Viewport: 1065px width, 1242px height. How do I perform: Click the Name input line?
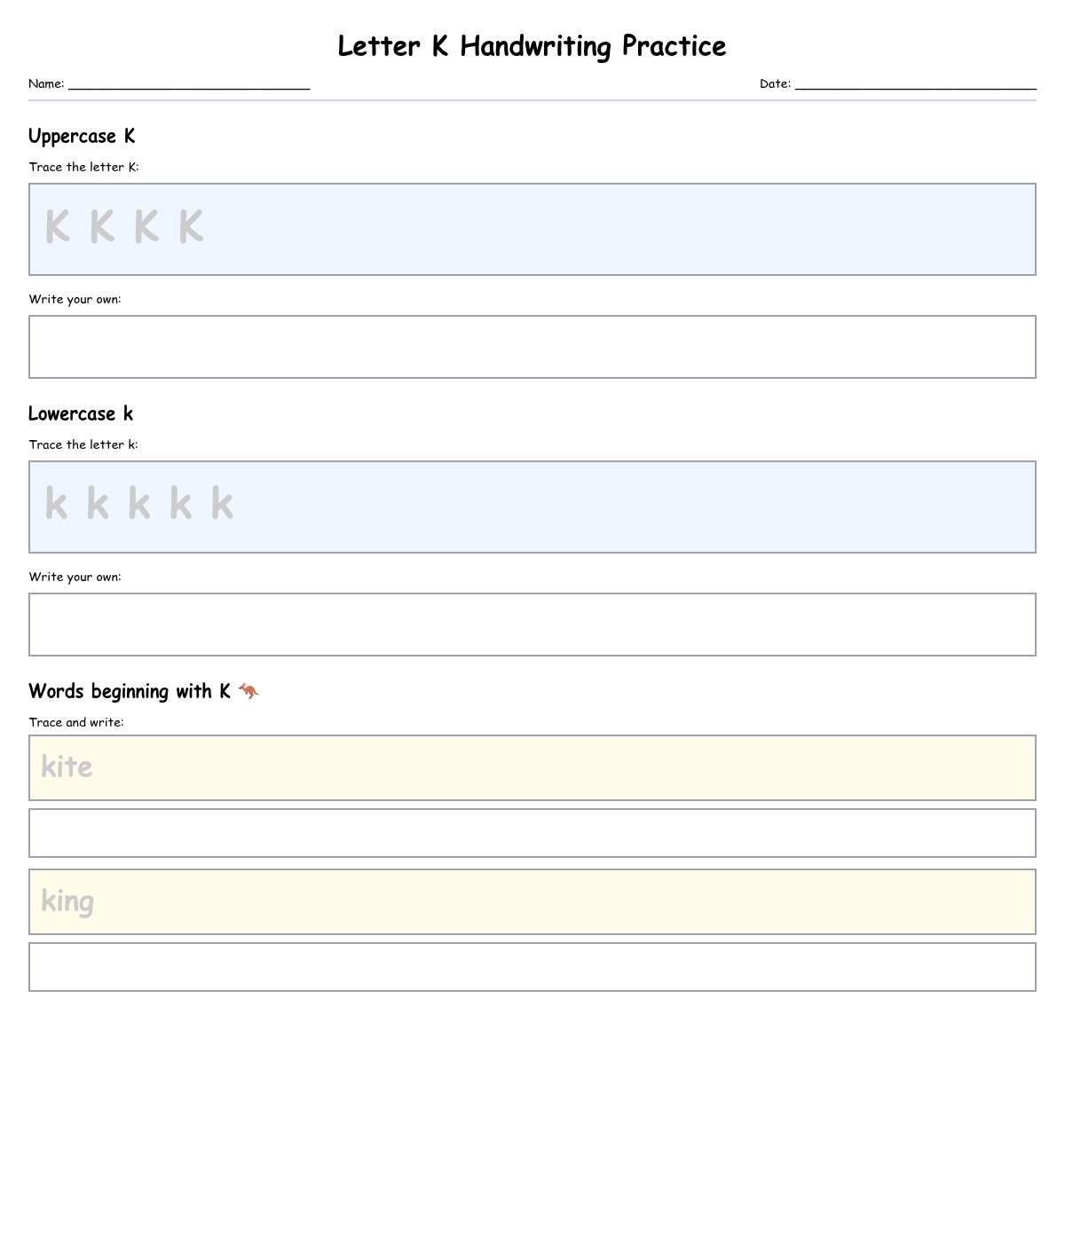pos(189,83)
